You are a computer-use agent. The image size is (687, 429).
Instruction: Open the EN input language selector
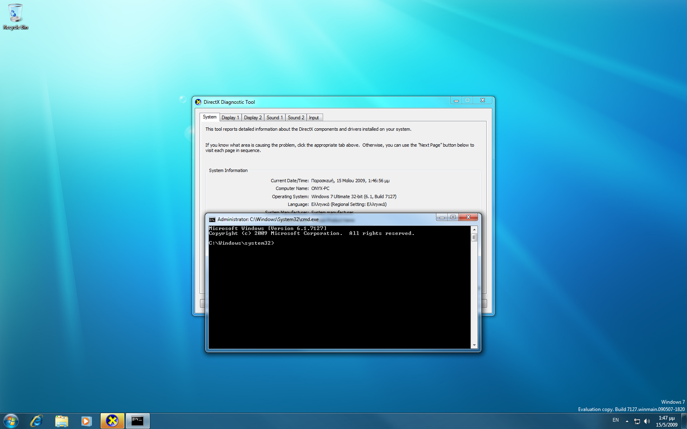click(615, 420)
